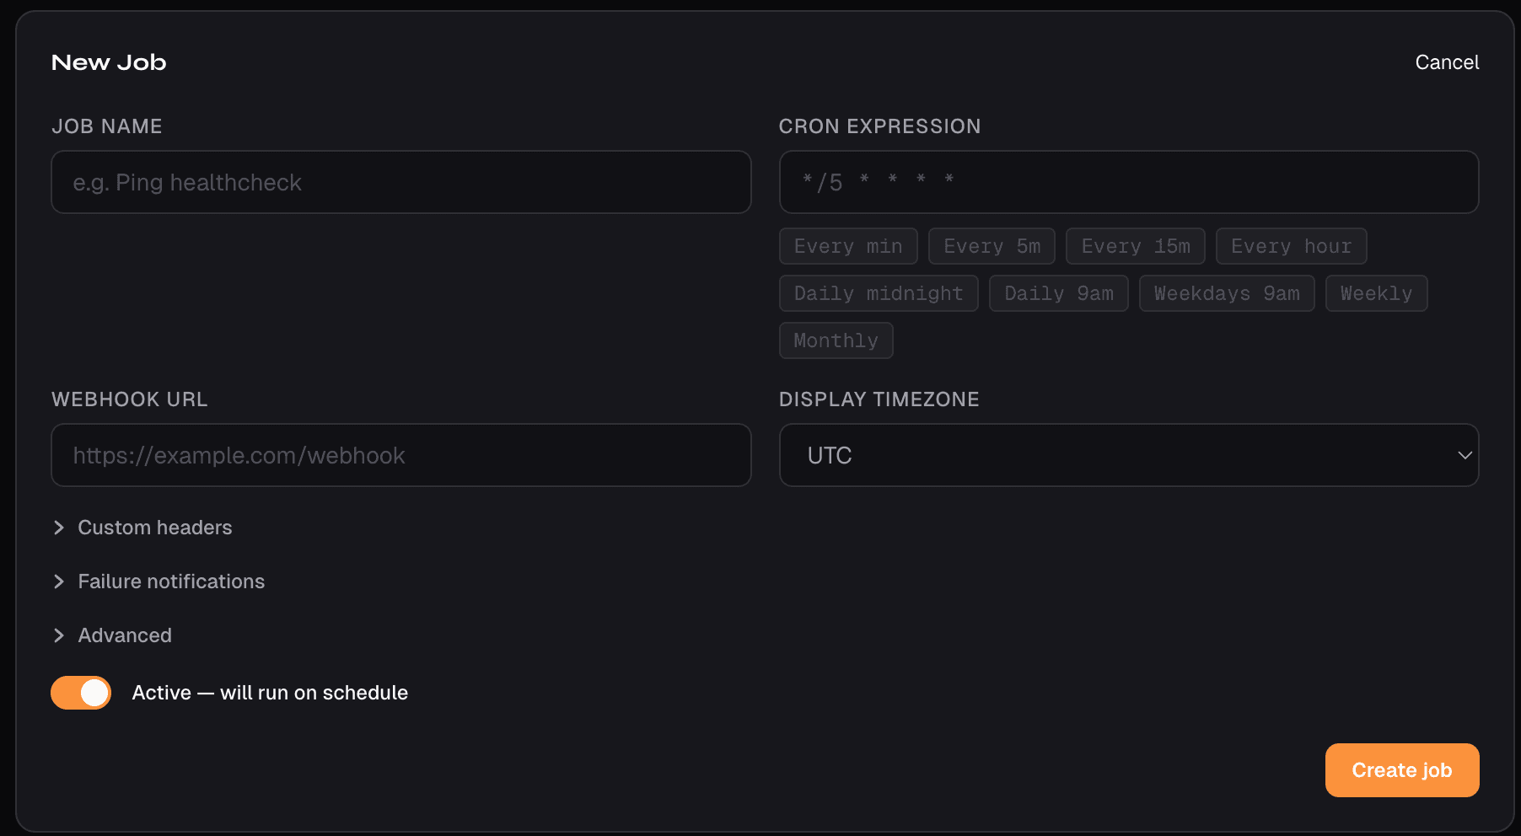This screenshot has width=1521, height=836.
Task: Click the Create job button
Action: pyautogui.click(x=1401, y=770)
